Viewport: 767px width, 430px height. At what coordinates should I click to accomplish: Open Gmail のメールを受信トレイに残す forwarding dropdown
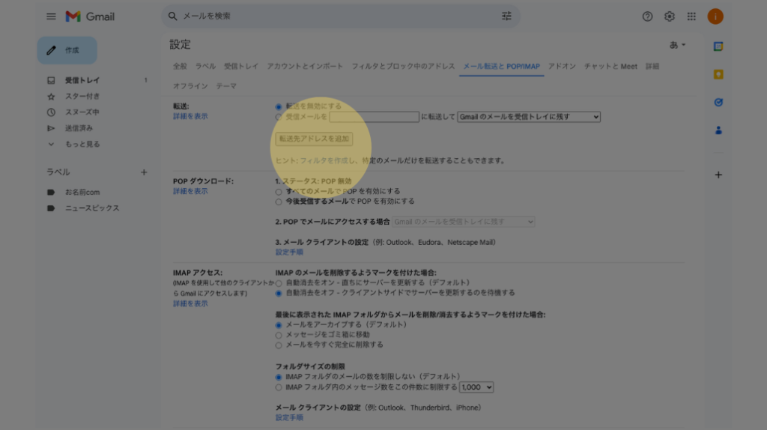click(529, 117)
